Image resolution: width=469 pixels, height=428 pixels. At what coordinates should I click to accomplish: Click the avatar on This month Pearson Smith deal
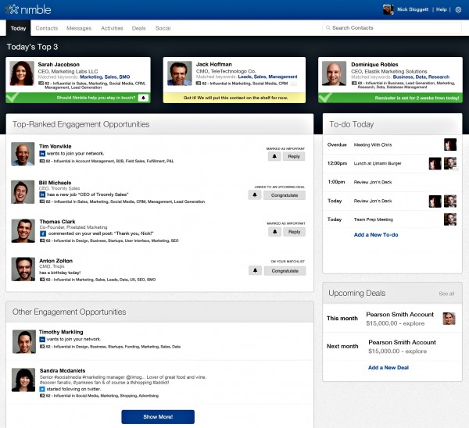click(449, 319)
